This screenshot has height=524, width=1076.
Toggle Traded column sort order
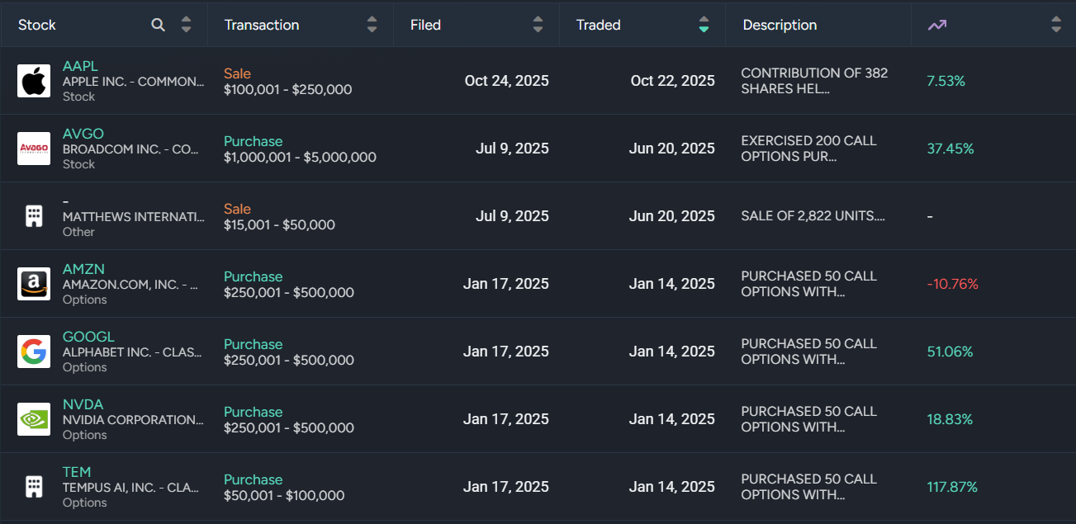coord(704,25)
